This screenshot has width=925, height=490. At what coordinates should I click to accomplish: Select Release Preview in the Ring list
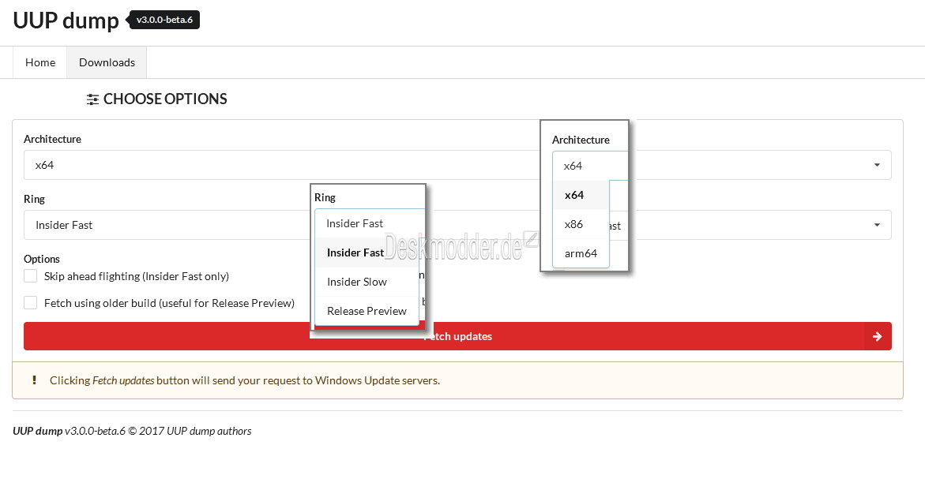367,311
